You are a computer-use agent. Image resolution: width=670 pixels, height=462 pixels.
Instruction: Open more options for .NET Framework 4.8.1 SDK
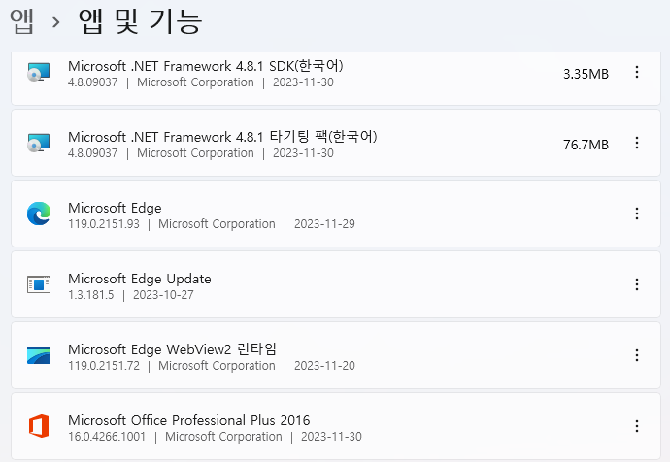click(637, 72)
